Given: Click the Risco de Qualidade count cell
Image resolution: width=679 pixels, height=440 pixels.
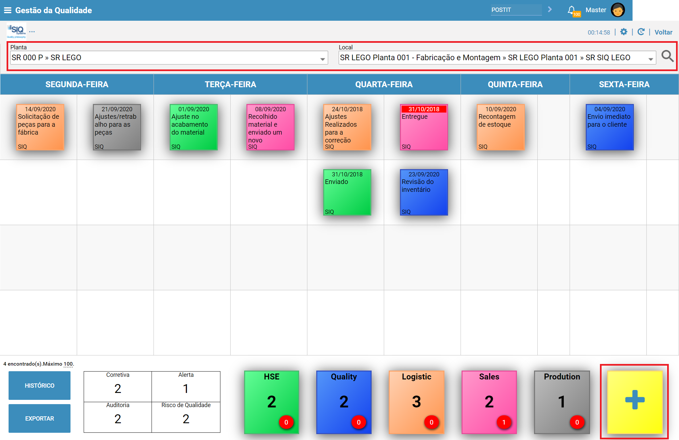Looking at the screenshot, I should click(186, 417).
